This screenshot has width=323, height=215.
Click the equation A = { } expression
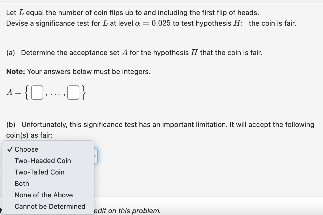click(45, 92)
